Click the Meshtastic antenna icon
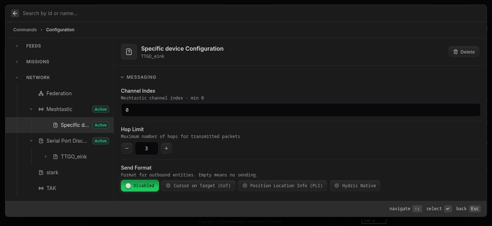This screenshot has width=492, height=226. click(41, 109)
